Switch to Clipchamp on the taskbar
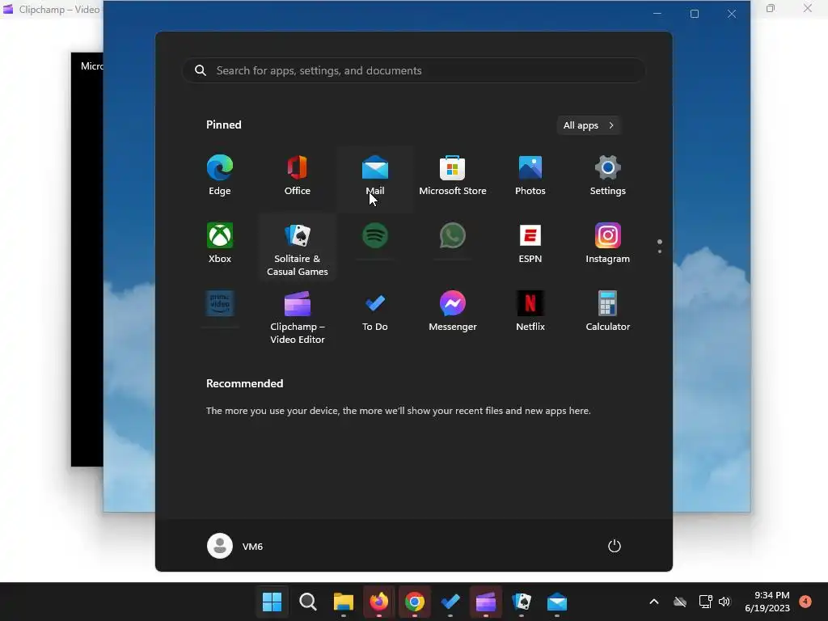This screenshot has width=828, height=621. pyautogui.click(x=486, y=602)
